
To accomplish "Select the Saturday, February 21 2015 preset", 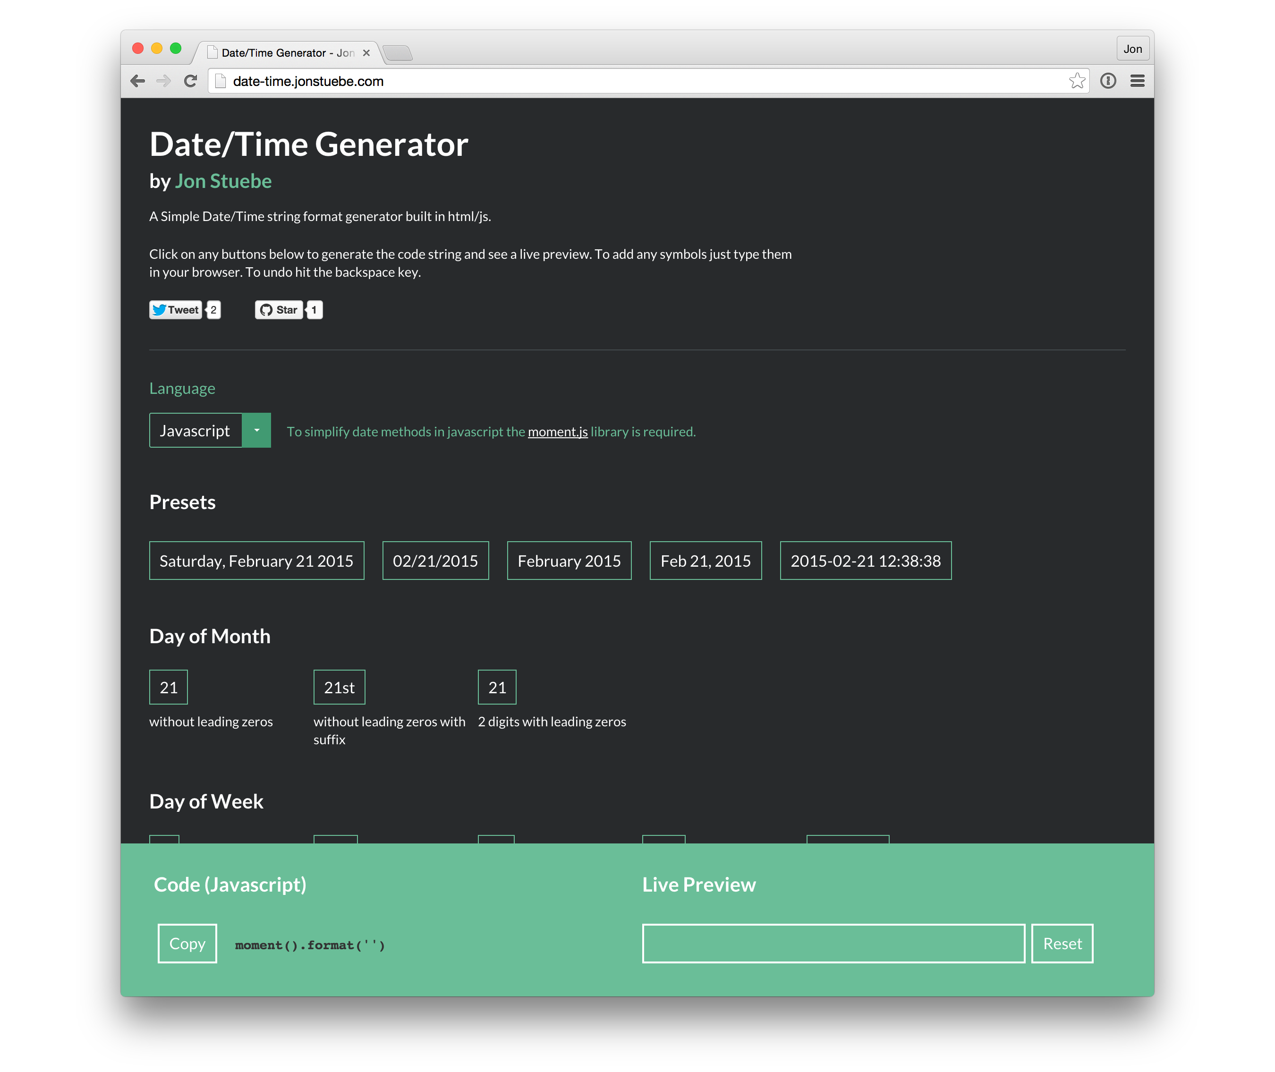I will 256,561.
